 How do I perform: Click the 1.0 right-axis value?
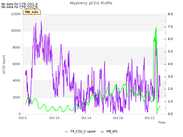point(170,102)
